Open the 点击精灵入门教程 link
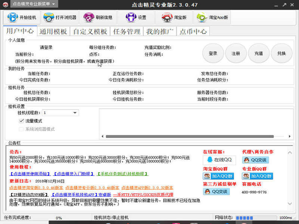 coord(73,174)
